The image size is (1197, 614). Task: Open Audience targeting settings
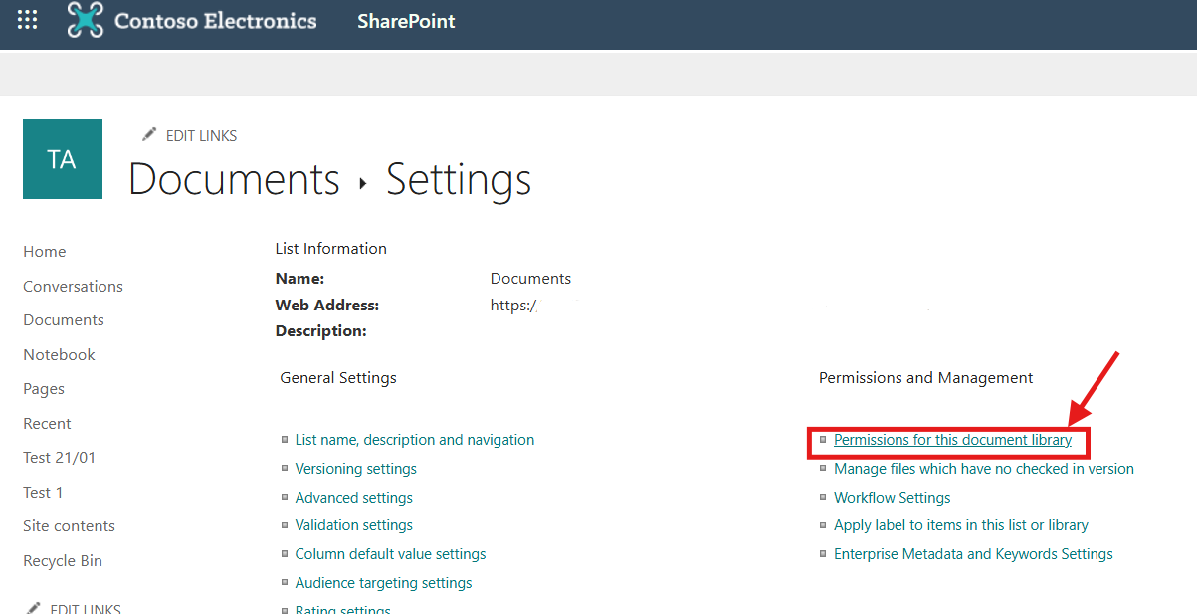click(384, 583)
